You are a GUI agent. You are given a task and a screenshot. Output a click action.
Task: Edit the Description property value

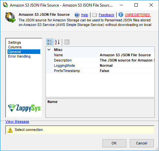pos(127,60)
